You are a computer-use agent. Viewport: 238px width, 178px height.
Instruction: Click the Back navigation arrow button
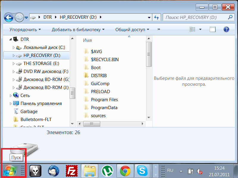[x=9, y=18]
